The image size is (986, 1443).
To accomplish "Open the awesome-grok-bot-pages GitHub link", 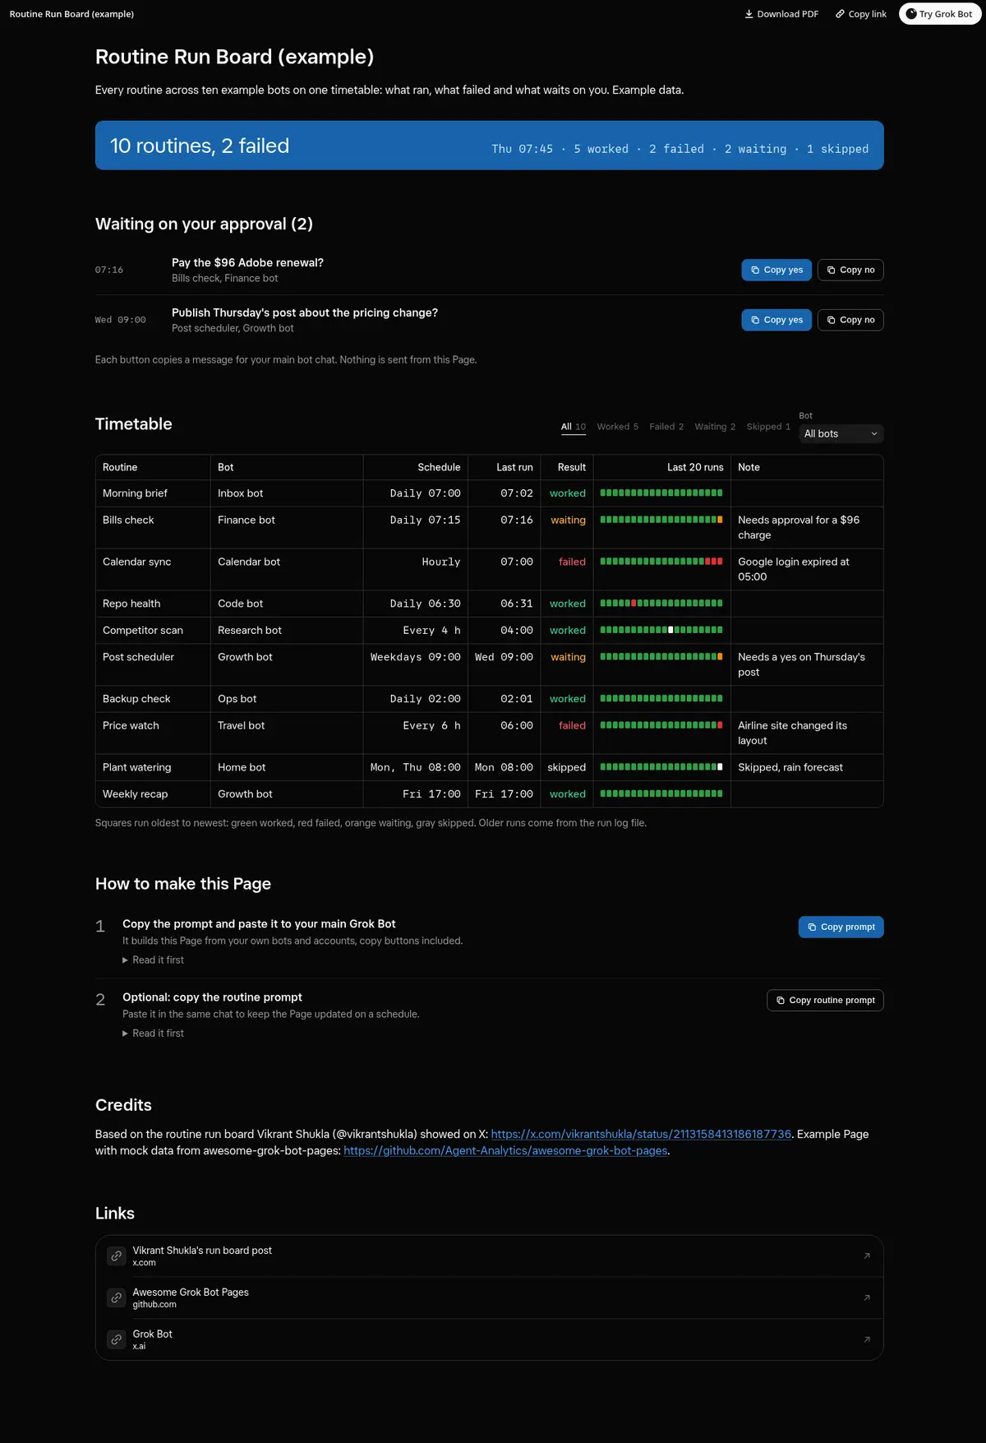I will [x=505, y=1150].
